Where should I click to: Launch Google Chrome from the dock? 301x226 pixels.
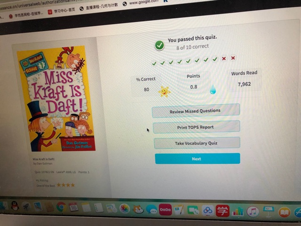61,207
